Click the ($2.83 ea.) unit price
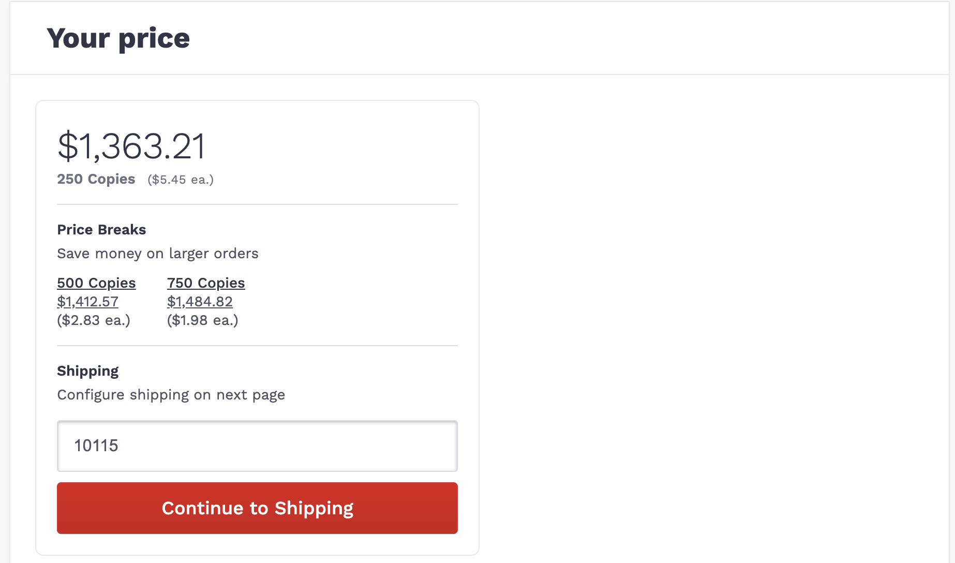 pos(94,320)
